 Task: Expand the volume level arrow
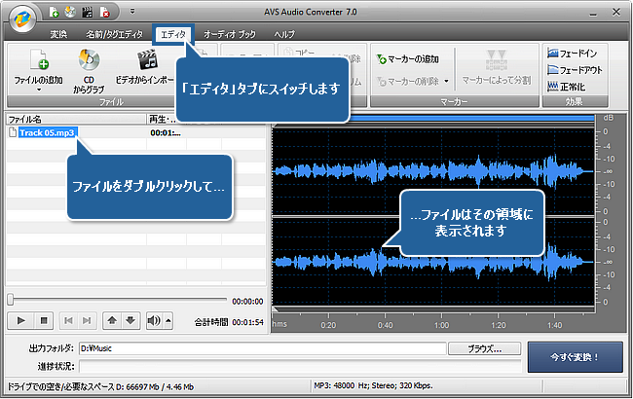pyautogui.click(x=168, y=321)
